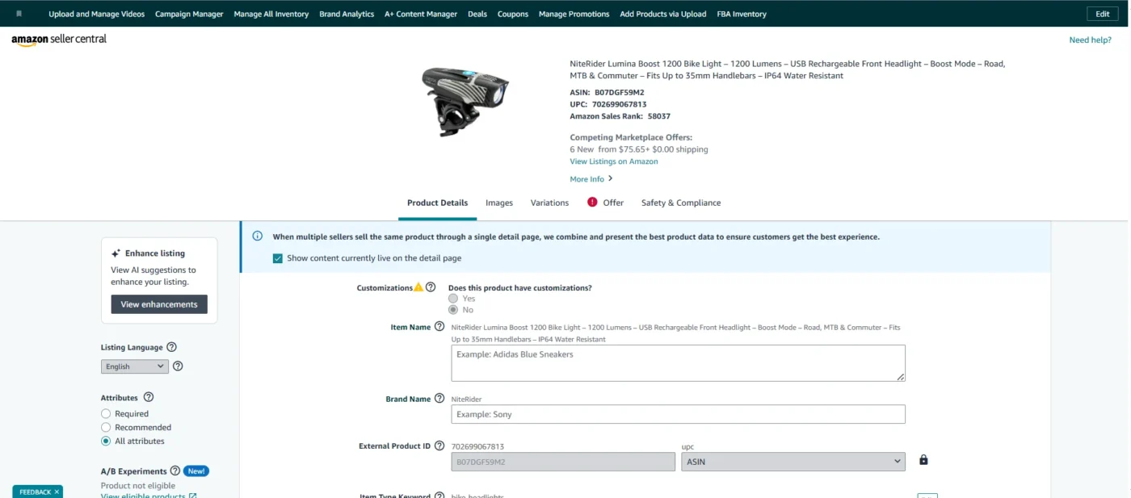Open Add Products via Upload
This screenshot has width=1131, height=498.
click(663, 14)
